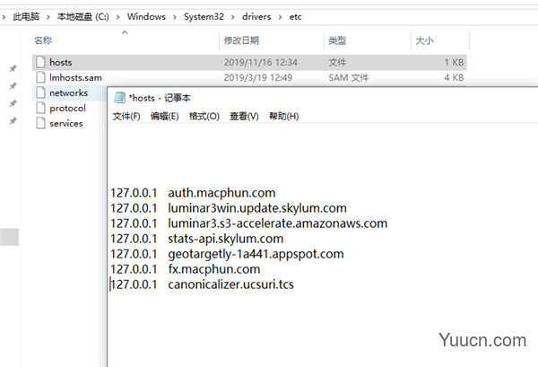Viewport: 538px width, 367px height.
Task: Open the 帮助(H) menu in Notepad
Action: click(283, 117)
